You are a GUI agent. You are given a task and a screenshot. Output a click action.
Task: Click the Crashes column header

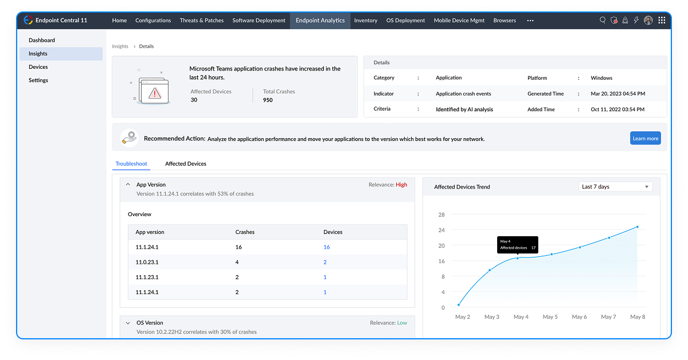click(x=245, y=232)
